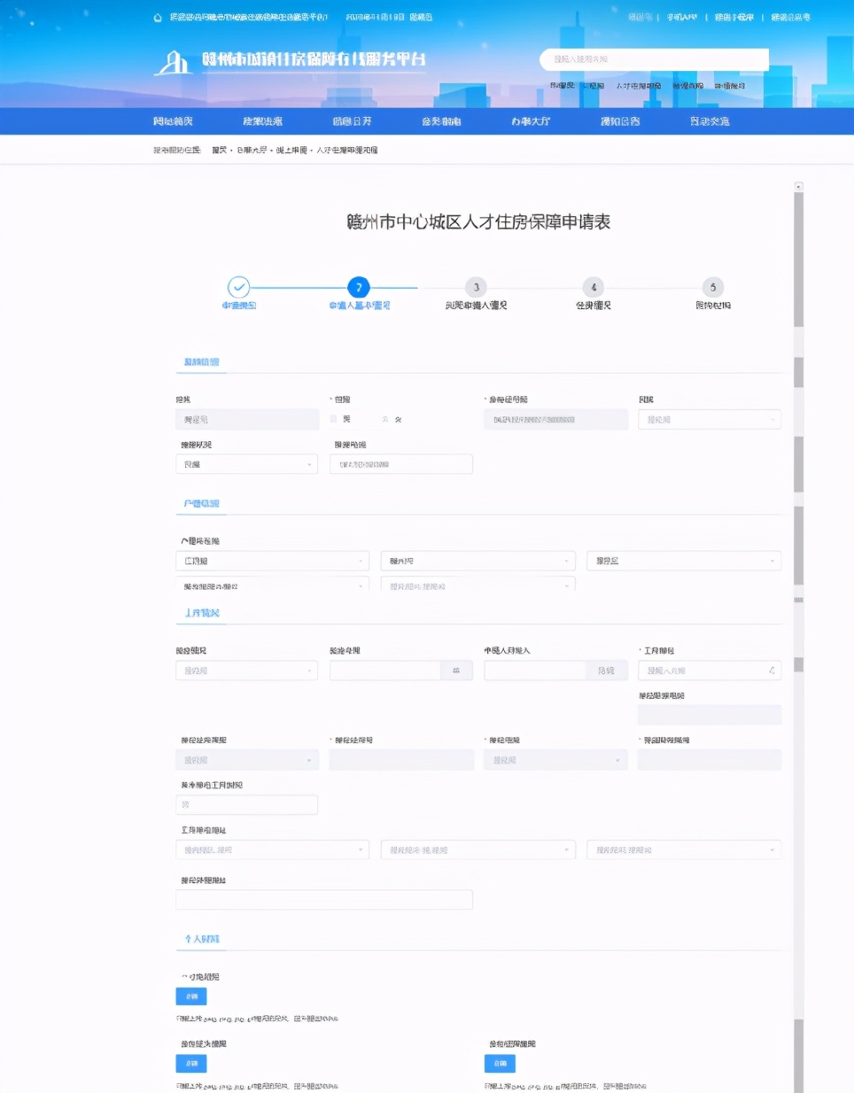The height and width of the screenshot is (1093, 854).
Task: Select the final step 5 circle in the wizard
Action: pos(711,287)
